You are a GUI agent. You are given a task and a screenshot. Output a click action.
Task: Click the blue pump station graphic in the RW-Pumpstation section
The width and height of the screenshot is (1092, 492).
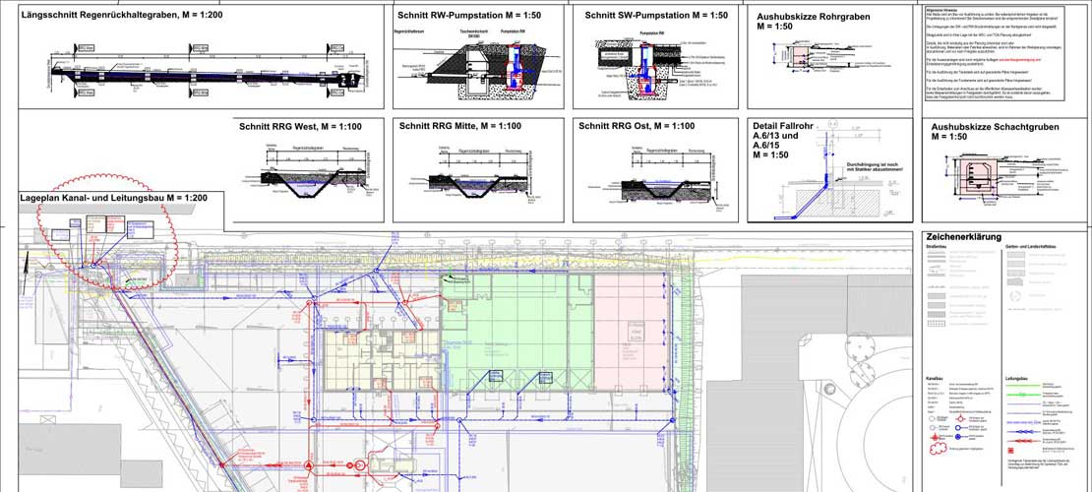pyautogui.click(x=516, y=64)
